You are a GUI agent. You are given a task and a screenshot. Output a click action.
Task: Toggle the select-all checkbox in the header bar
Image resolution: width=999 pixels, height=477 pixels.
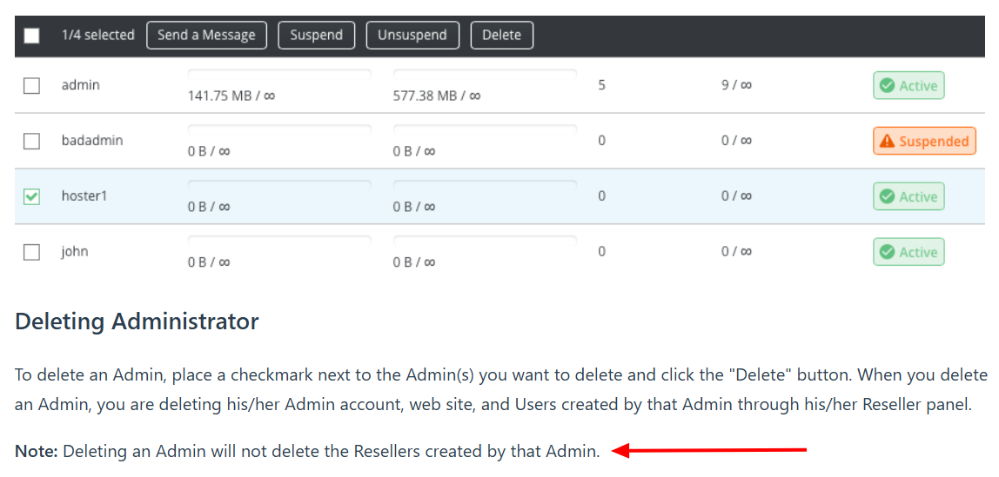point(32,36)
